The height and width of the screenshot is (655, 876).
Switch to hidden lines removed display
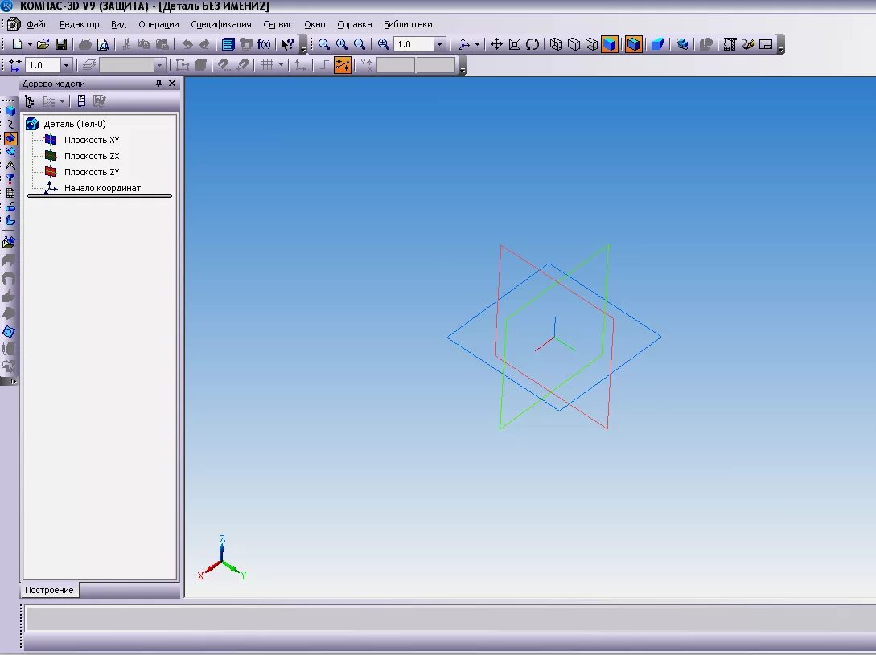click(574, 44)
